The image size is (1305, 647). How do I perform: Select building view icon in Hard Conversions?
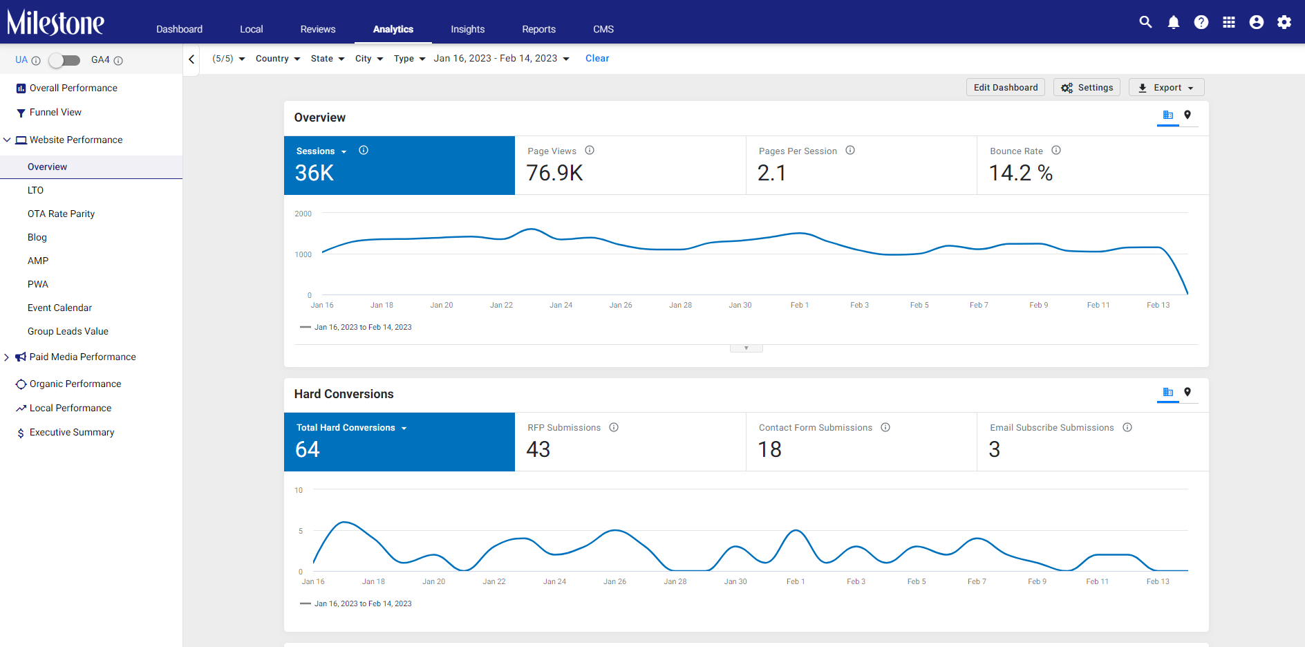(x=1168, y=392)
